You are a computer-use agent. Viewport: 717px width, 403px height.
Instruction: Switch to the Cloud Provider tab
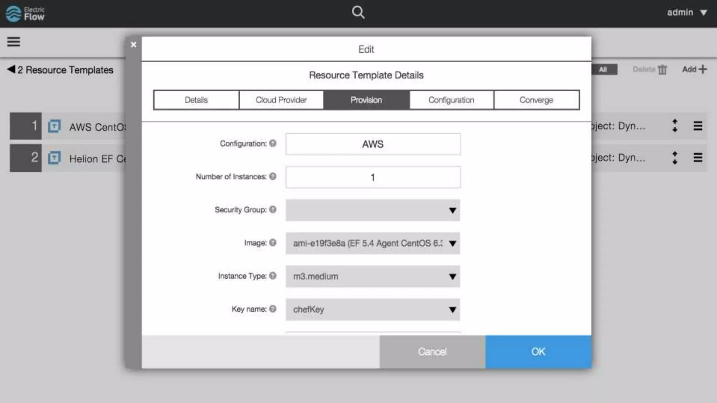281,100
